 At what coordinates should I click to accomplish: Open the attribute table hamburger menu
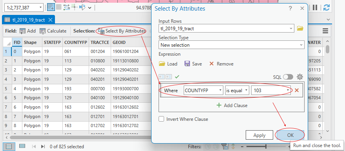coord(325,31)
